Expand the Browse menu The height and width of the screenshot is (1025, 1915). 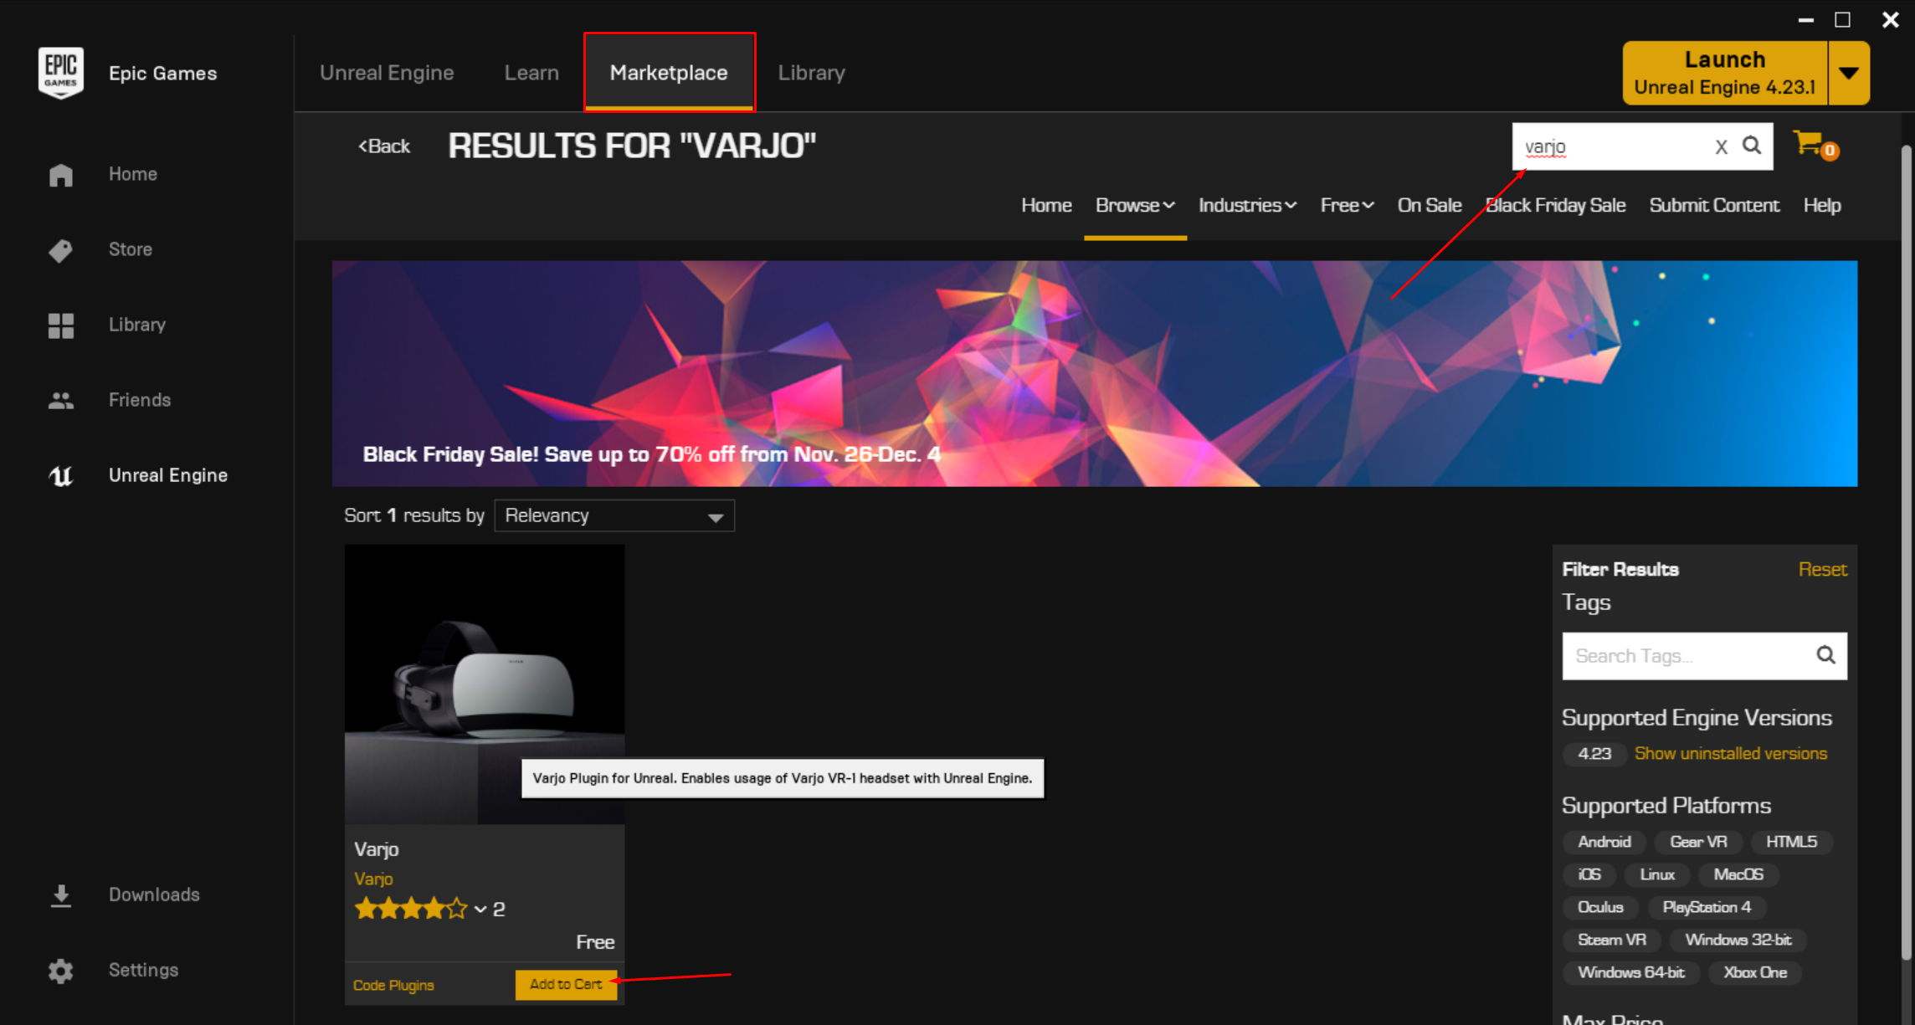[x=1135, y=206]
